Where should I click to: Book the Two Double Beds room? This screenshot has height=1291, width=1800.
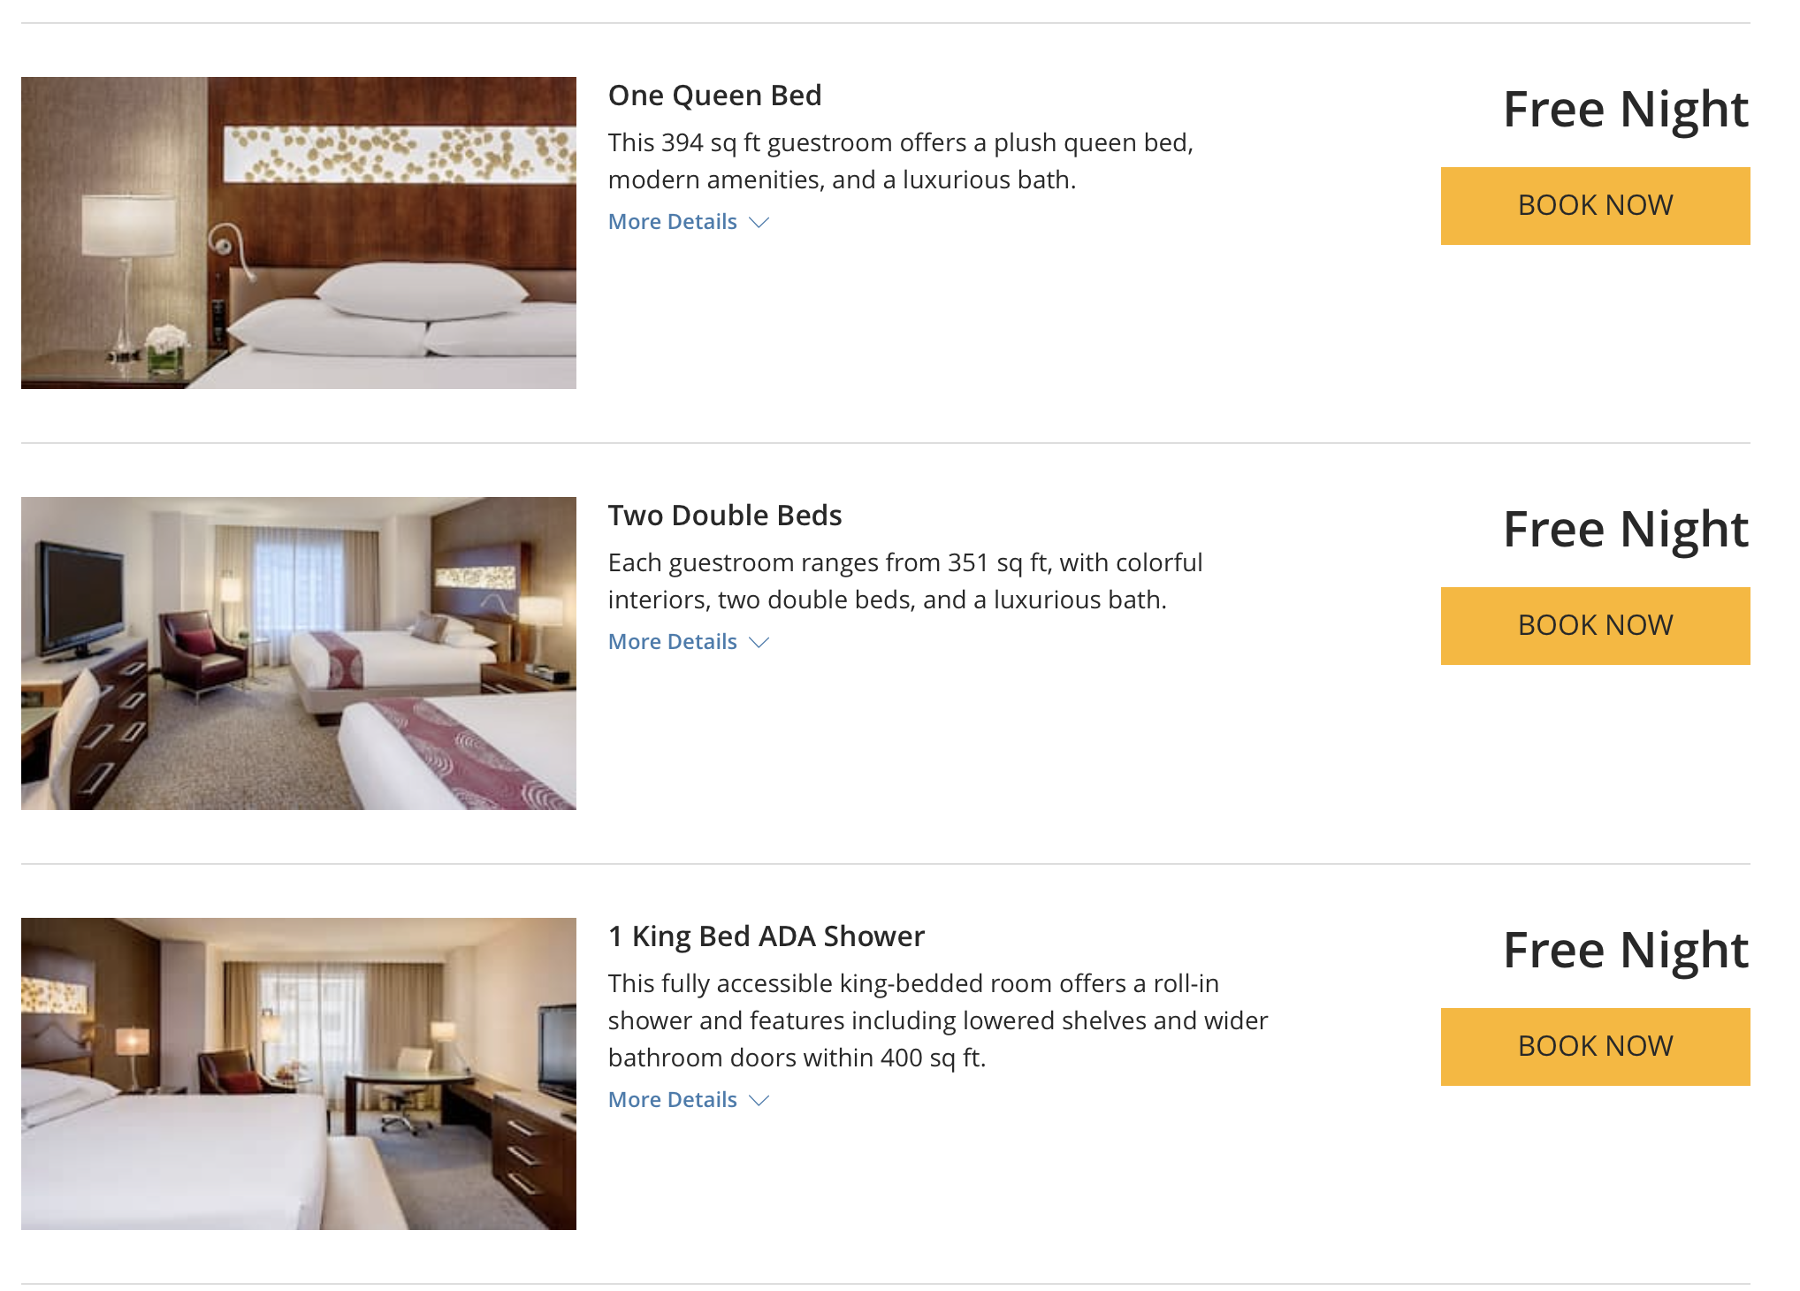coord(1594,625)
